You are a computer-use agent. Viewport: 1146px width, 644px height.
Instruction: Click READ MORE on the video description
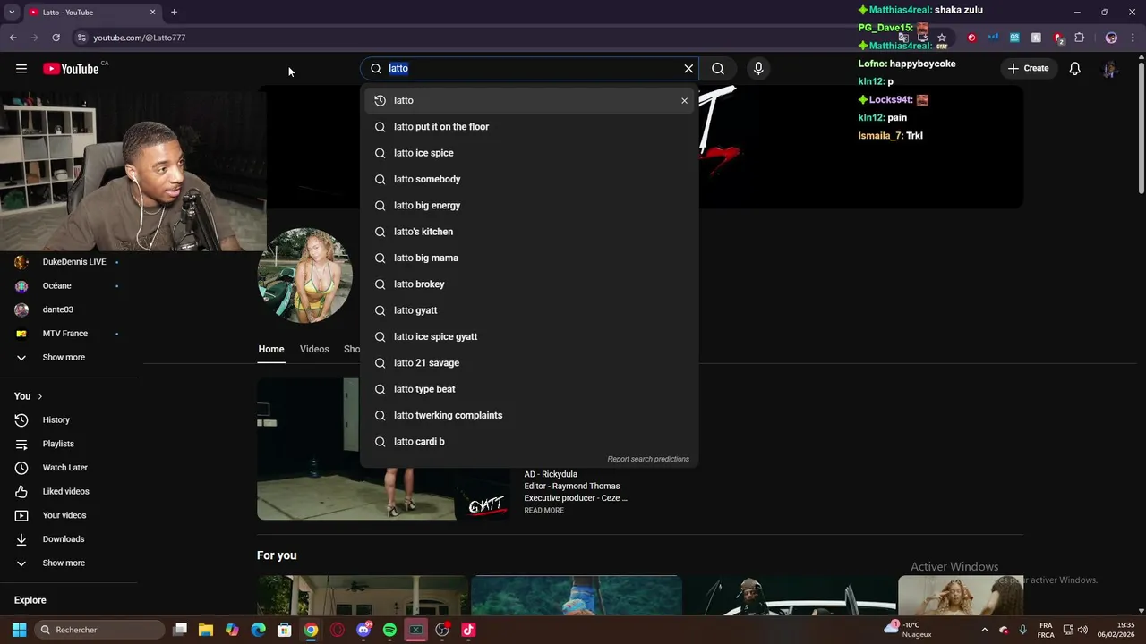543,511
